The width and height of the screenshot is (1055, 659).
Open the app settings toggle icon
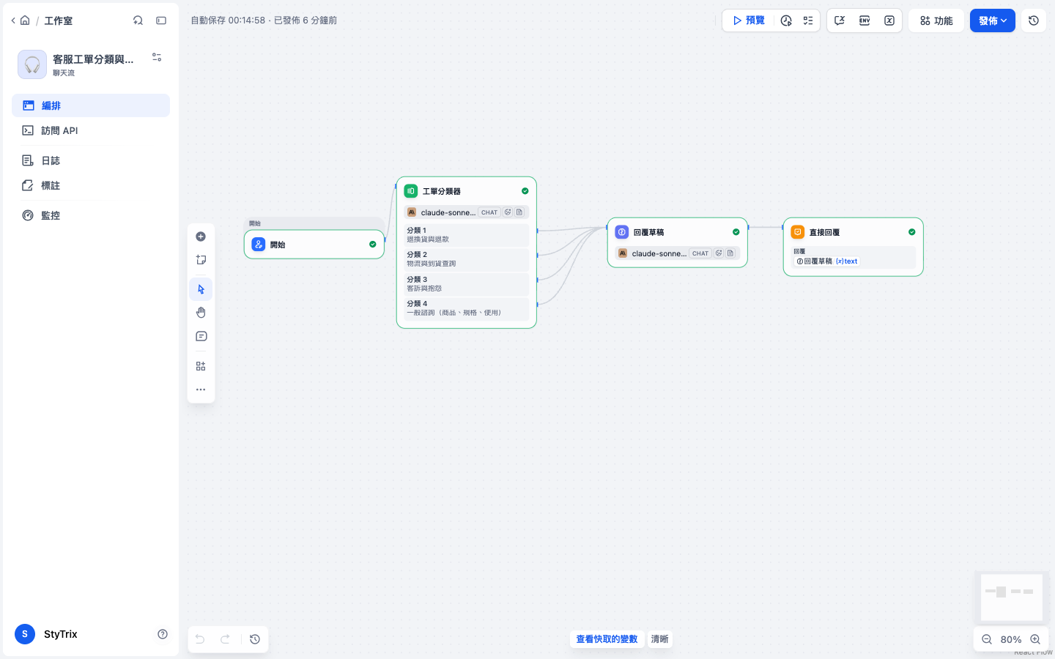[x=157, y=57]
